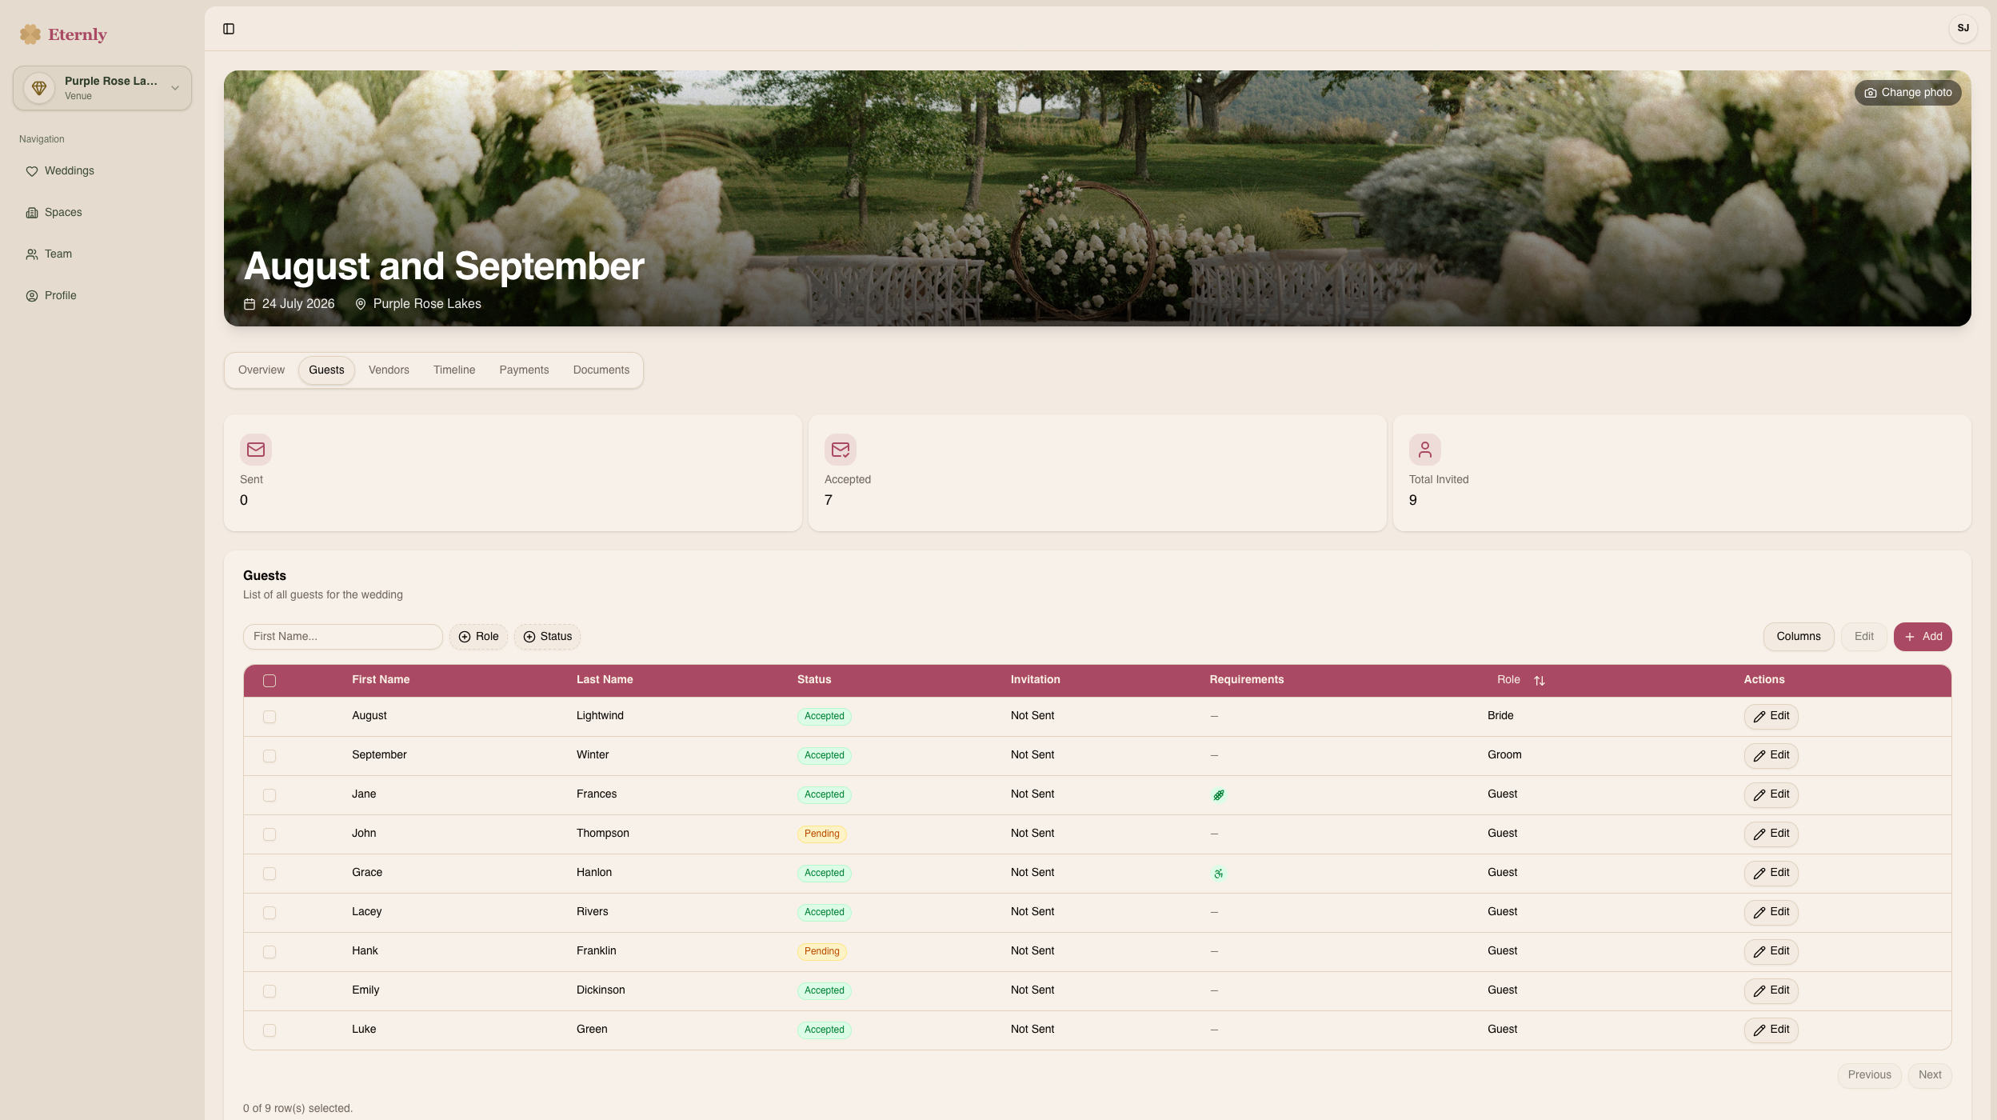Click the Accepted badge for Lacey Rivers
Viewport: 1997px width, 1120px height.
tap(825, 913)
